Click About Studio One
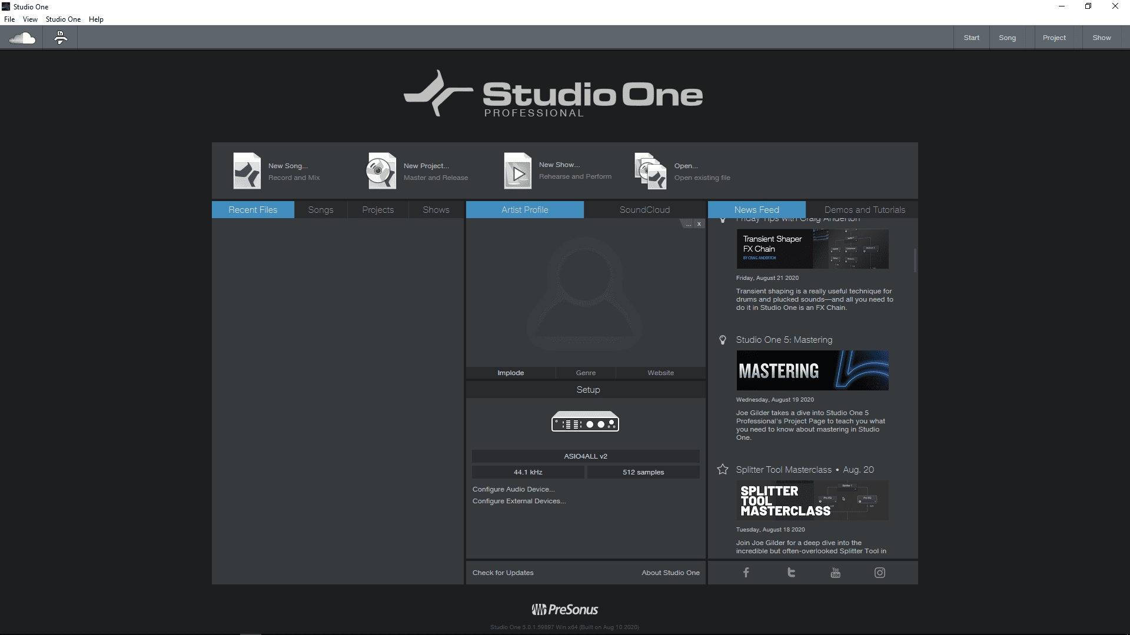This screenshot has height=635, width=1130. [670, 573]
